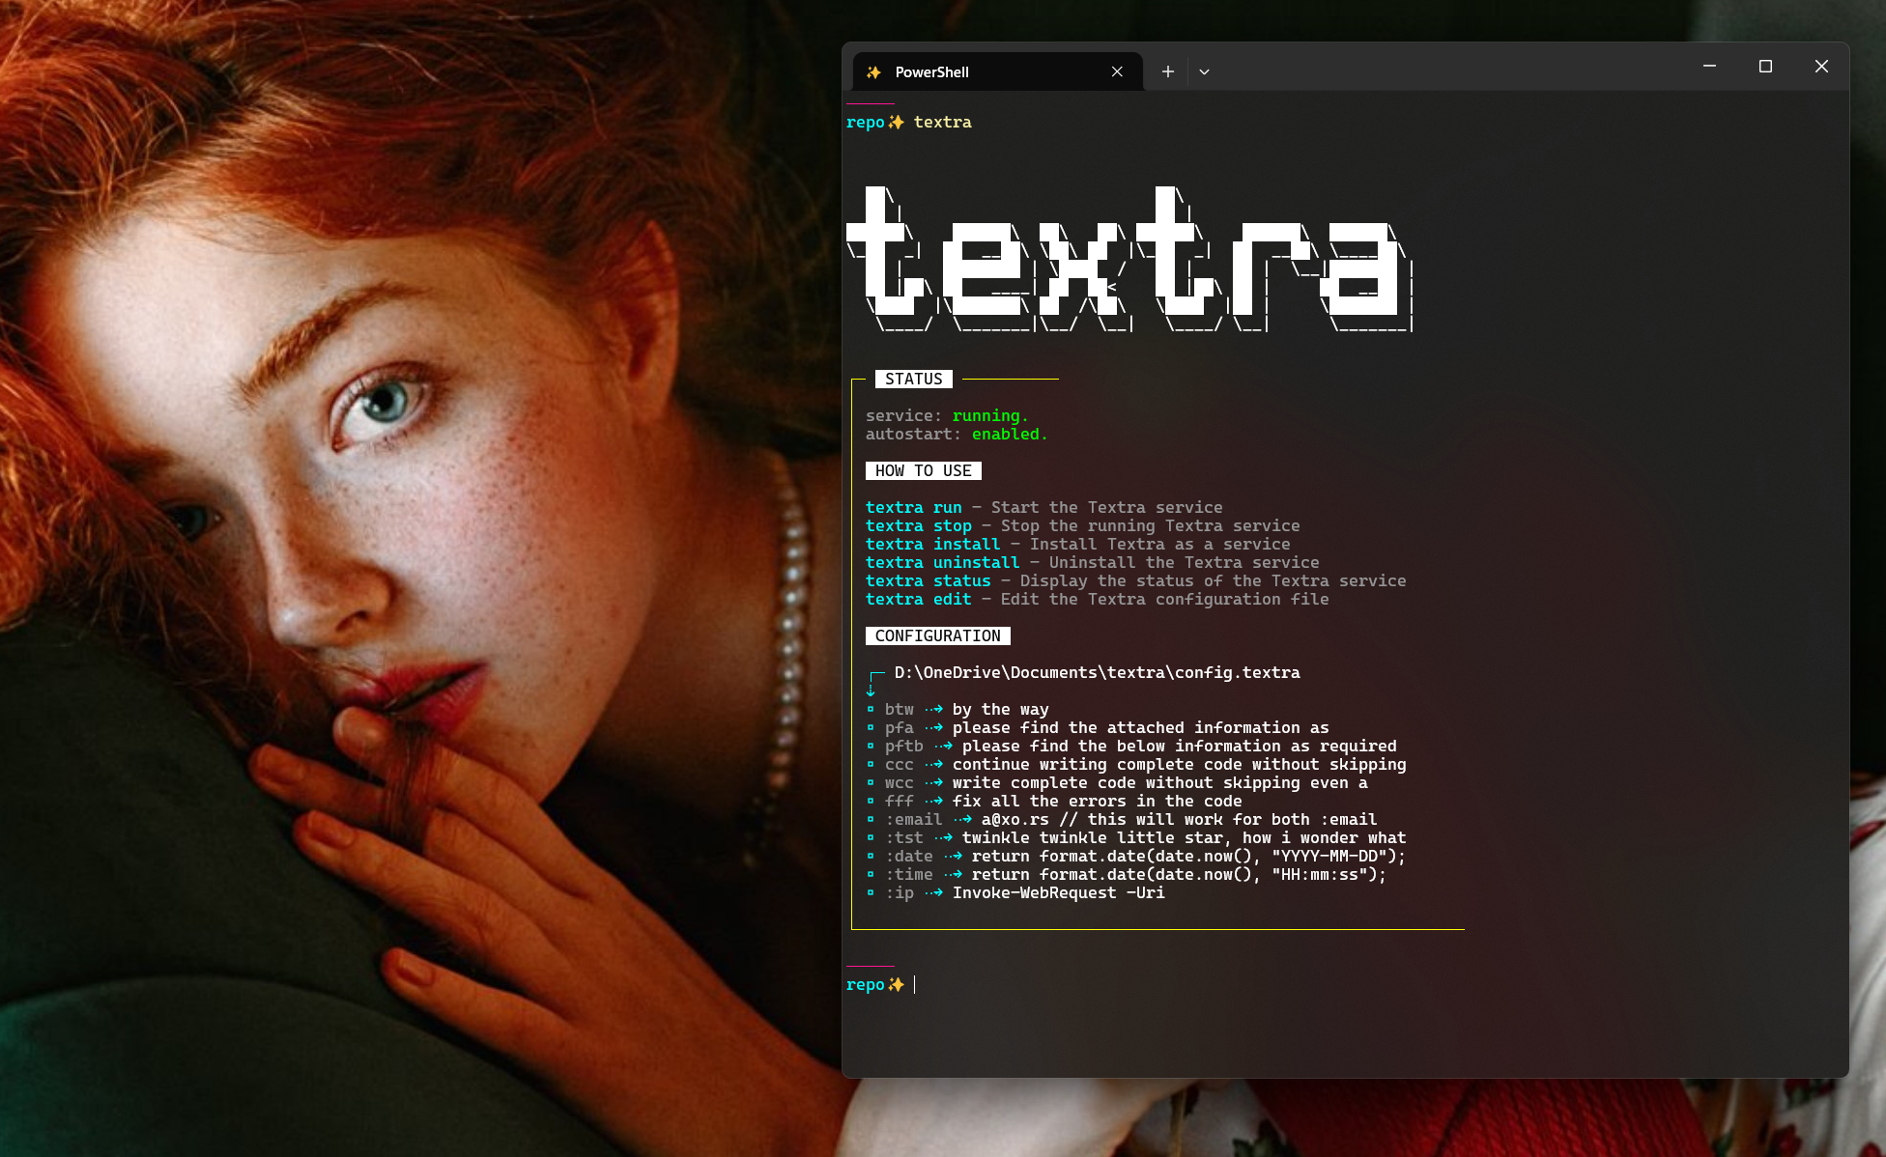
Task: Click the 'textra install' command text
Action: [x=932, y=544]
